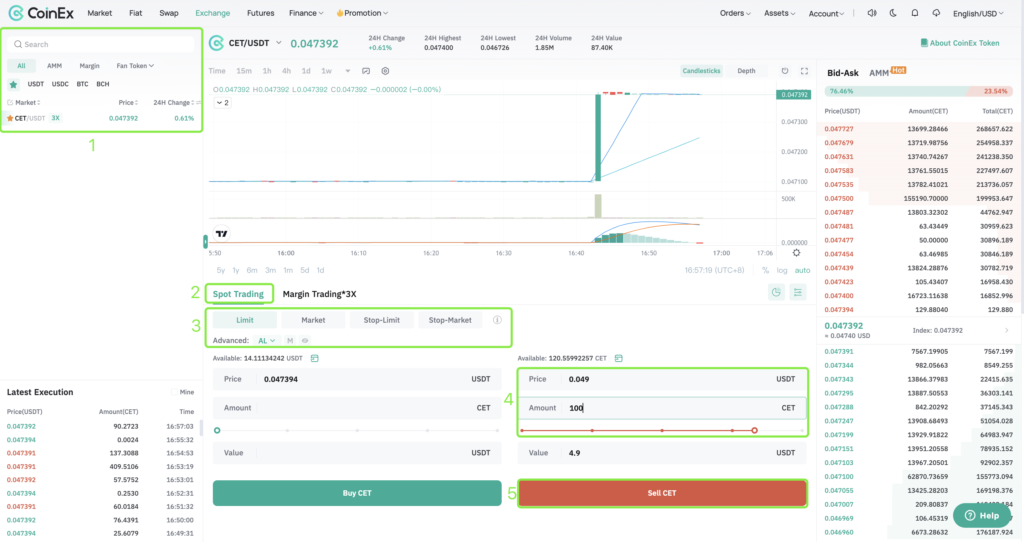Check the Mine executions checkbox
Screen dimensions: 1024x542
(x=174, y=392)
